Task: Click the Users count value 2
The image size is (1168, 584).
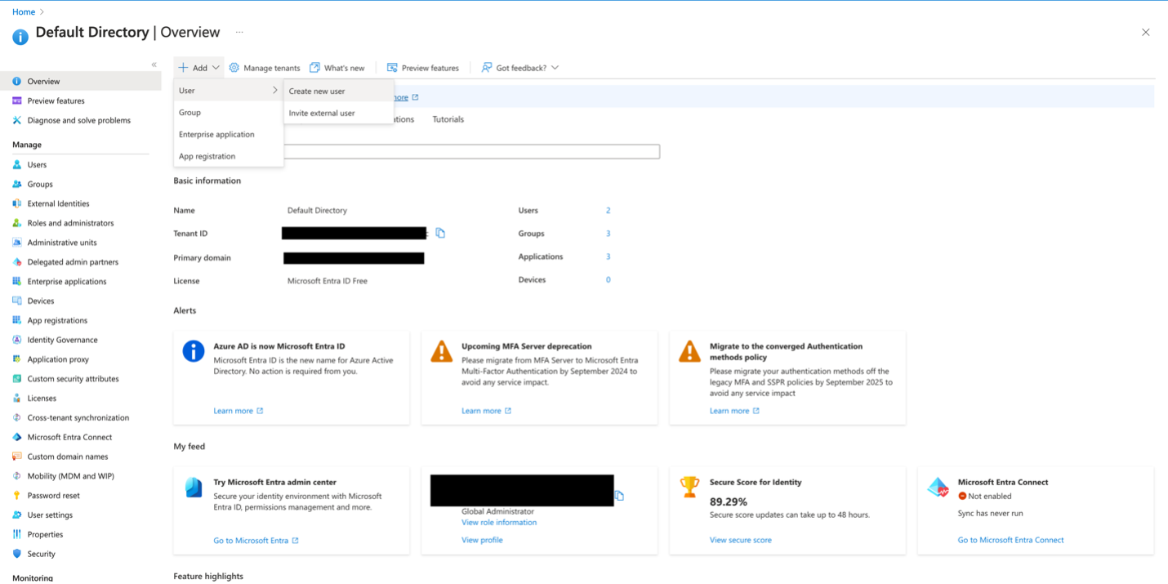Action: click(x=609, y=211)
